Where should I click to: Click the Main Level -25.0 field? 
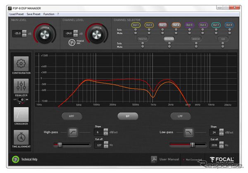point(17,33)
